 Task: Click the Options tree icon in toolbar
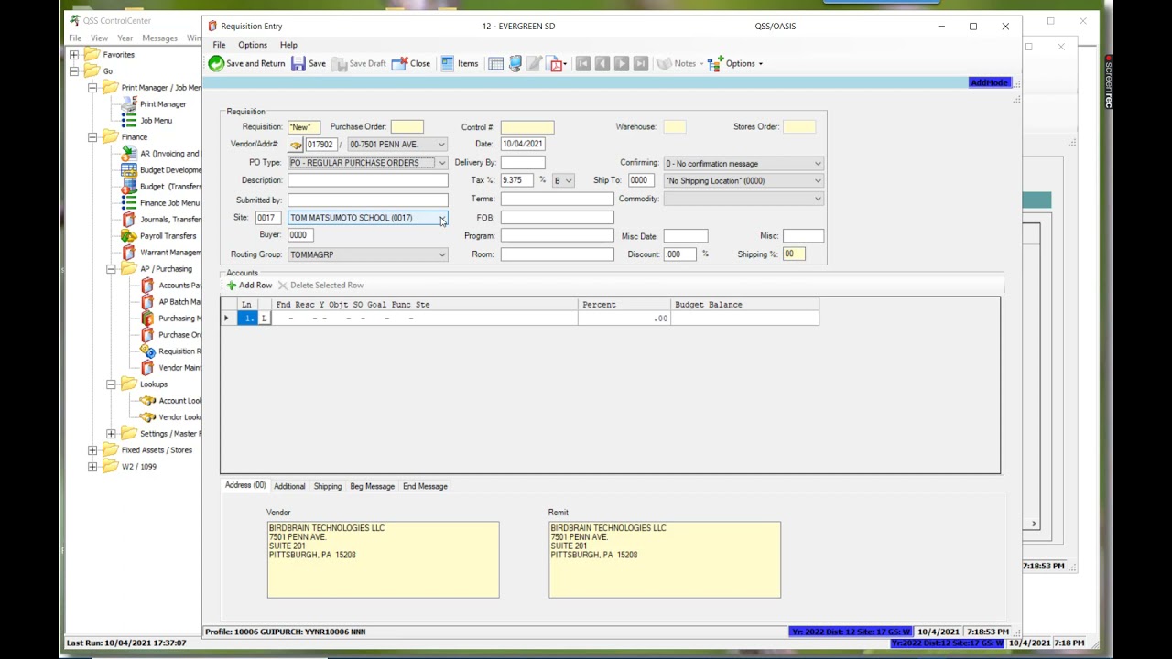pyautogui.click(x=715, y=63)
